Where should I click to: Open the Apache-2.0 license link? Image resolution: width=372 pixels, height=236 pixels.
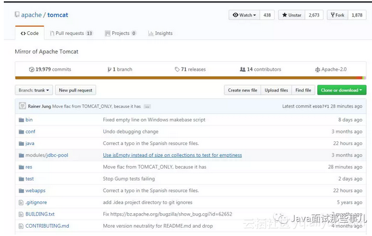pos(331,69)
